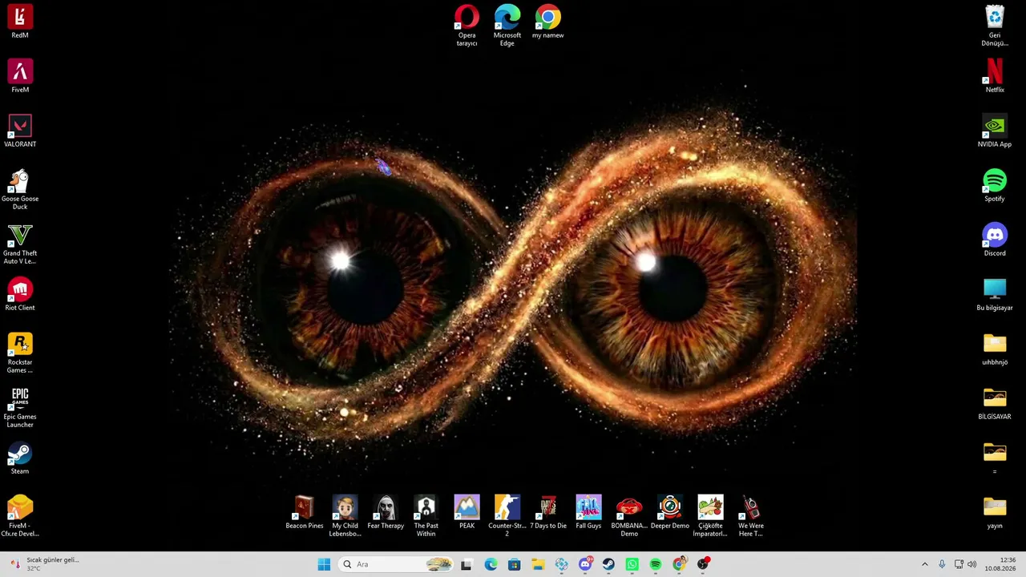Viewport: 1026px width, 577px height.
Task: Open the Windows Start menu
Action: click(324, 564)
